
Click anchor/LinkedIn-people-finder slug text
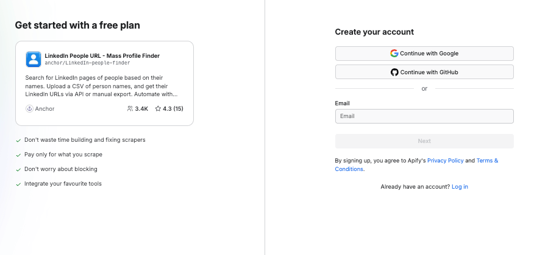(87, 63)
